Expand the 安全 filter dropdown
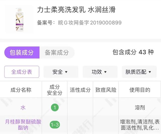Screen dimensions: 161x134 point(61,72)
